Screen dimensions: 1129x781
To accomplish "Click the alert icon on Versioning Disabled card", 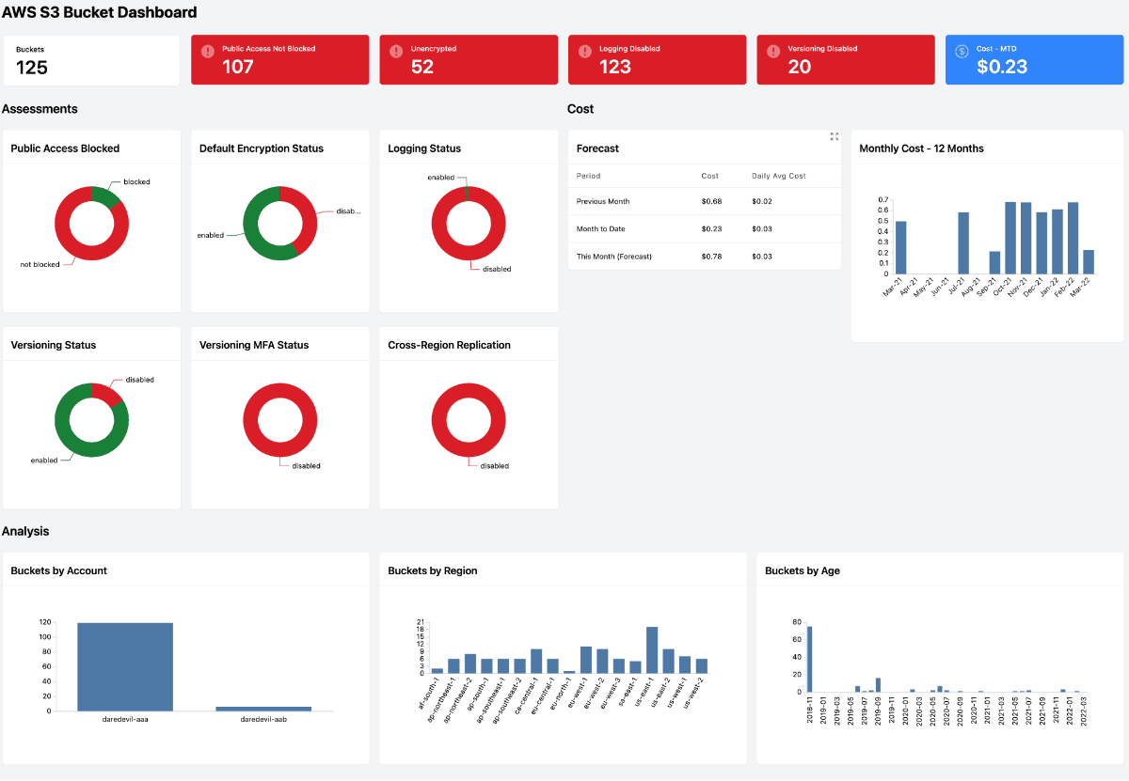I will pos(775,48).
